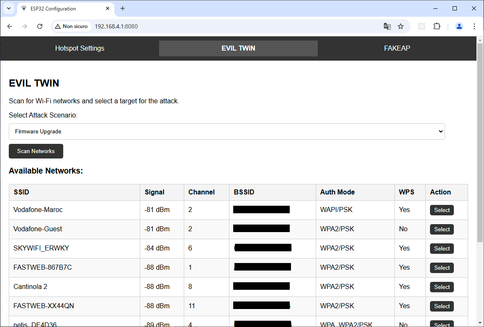Click the Channel column header
The image size is (484, 327).
[206, 192]
